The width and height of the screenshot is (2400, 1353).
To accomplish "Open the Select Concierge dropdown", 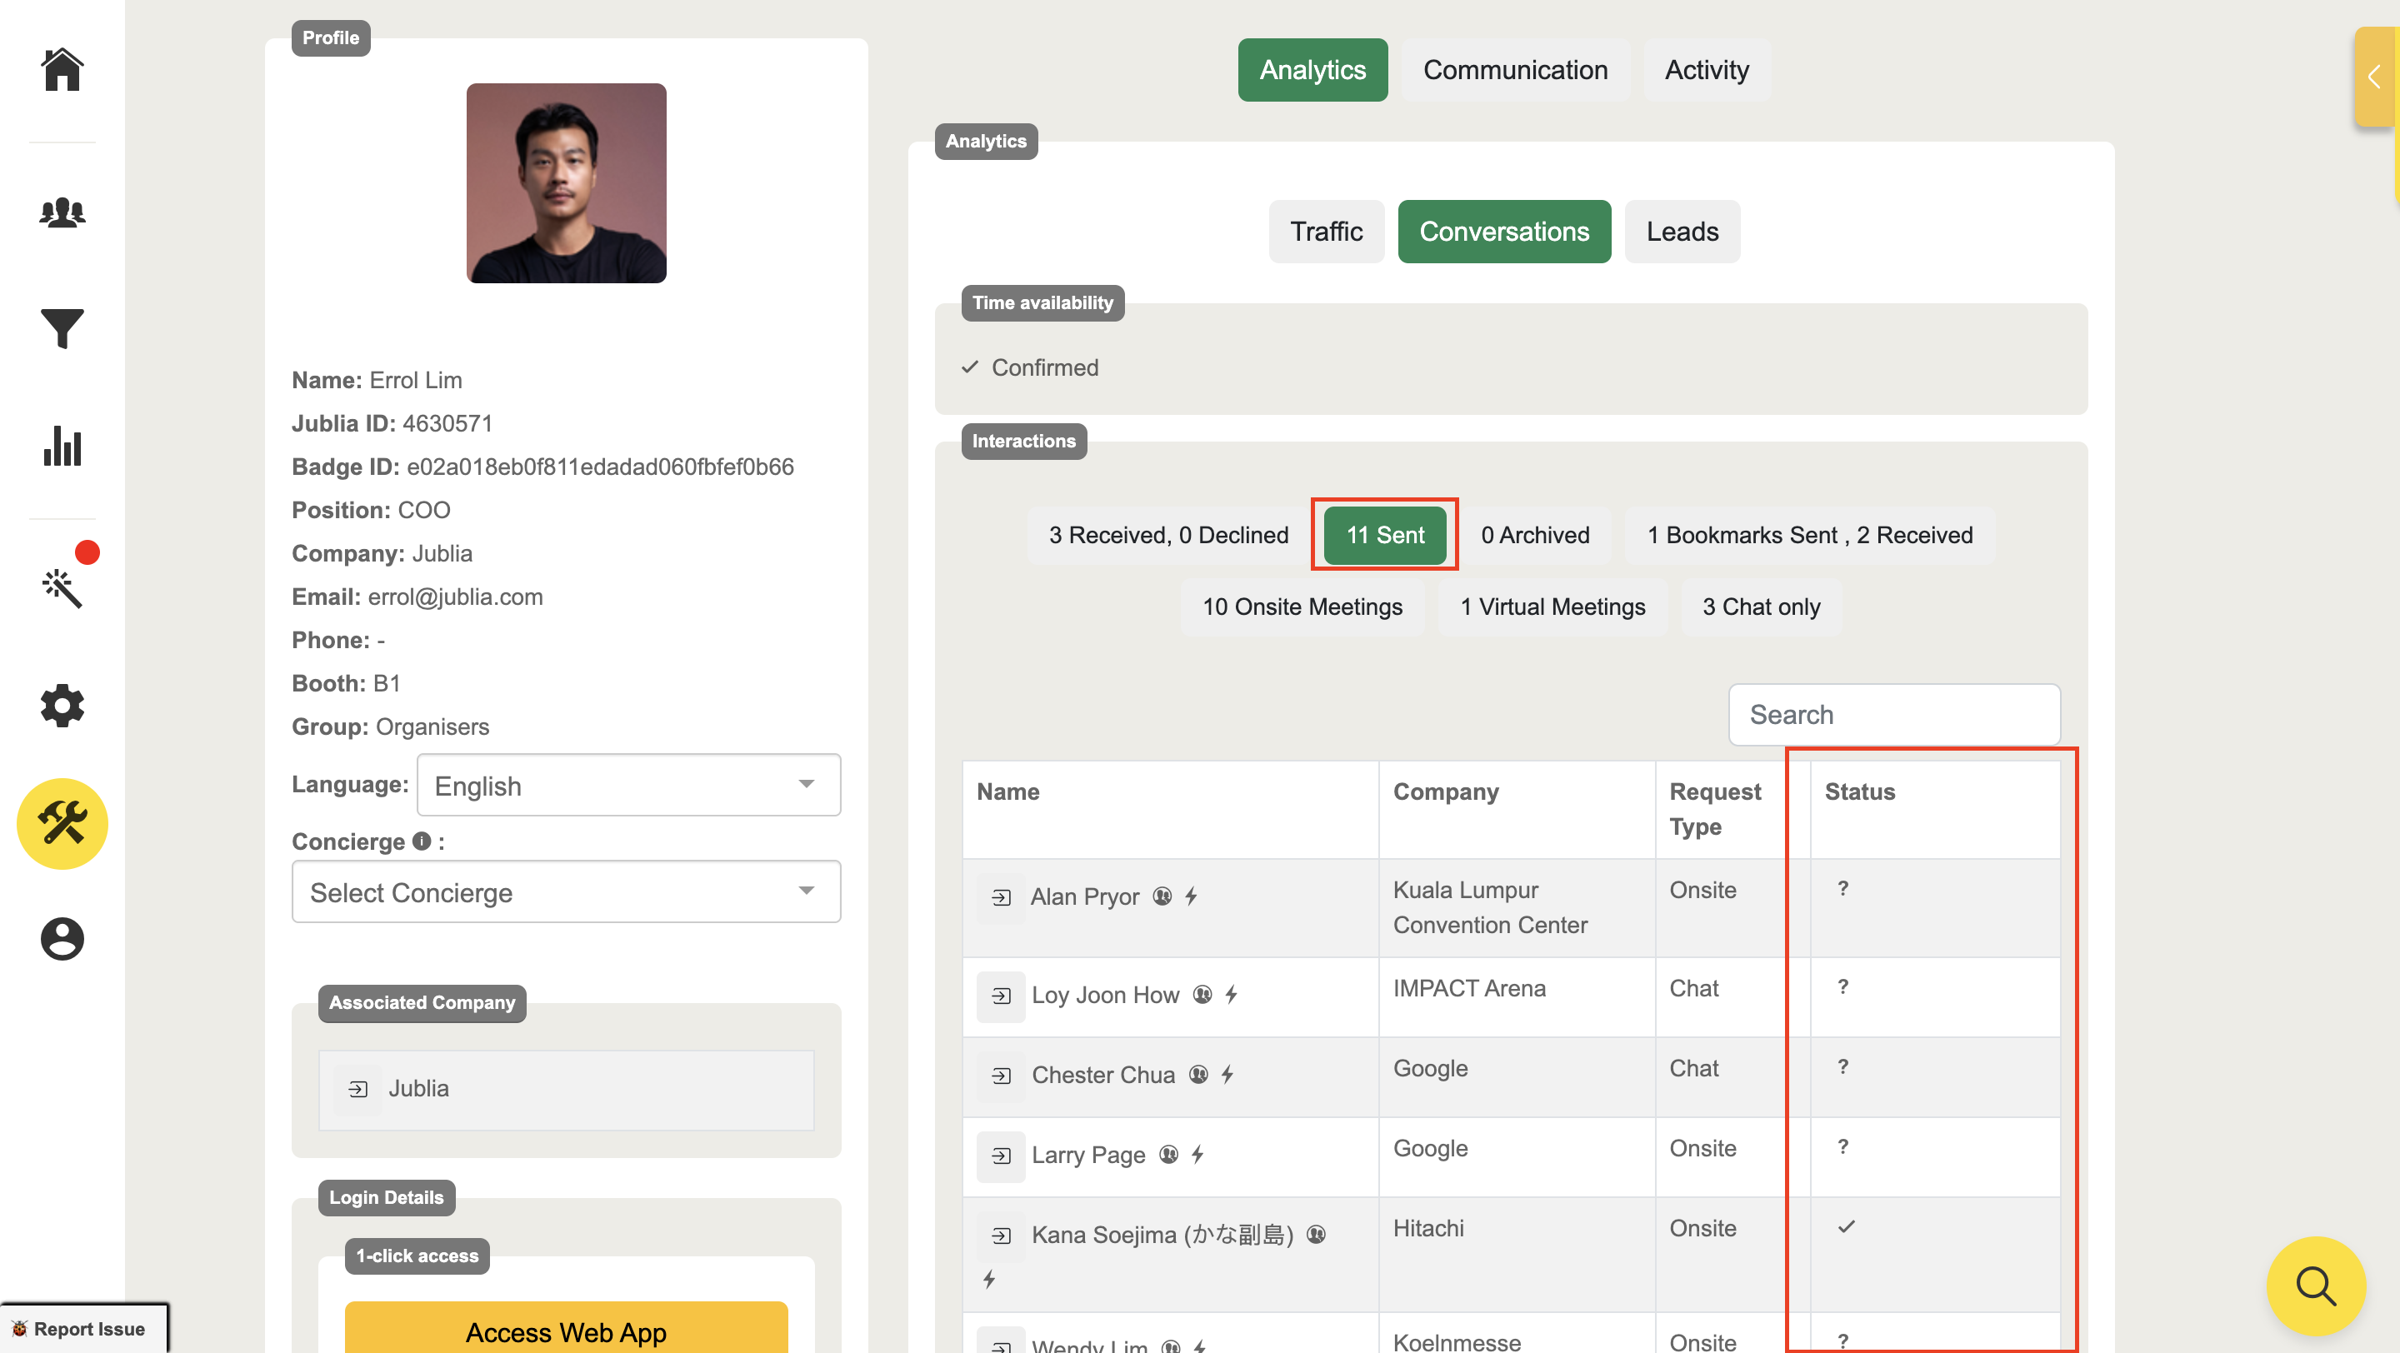I will (x=566, y=892).
